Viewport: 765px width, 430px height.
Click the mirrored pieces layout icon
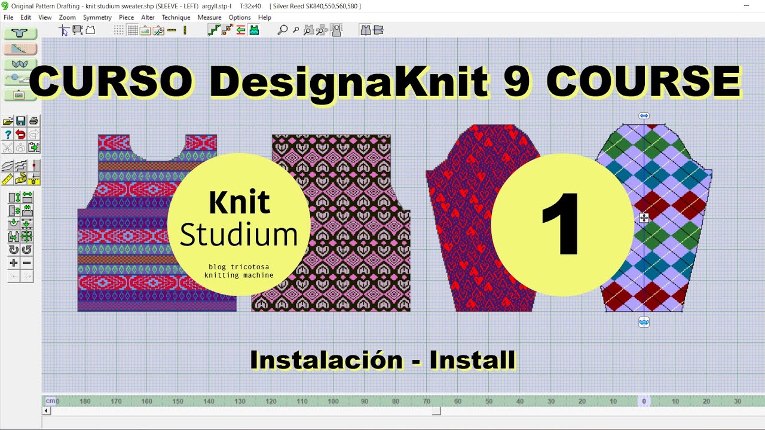(365, 30)
